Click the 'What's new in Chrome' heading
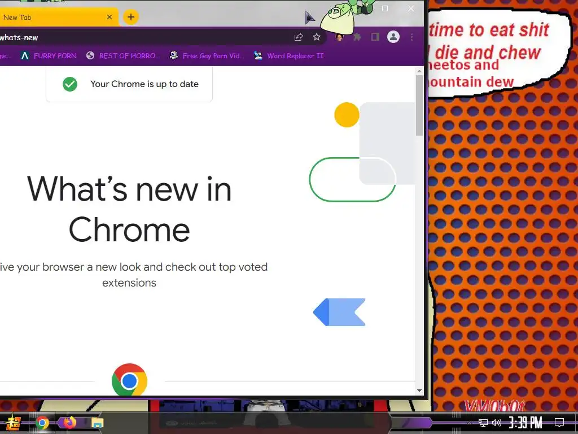The image size is (578, 434). tap(129, 209)
